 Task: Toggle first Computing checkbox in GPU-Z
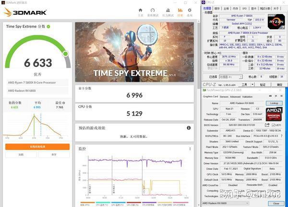222,191
